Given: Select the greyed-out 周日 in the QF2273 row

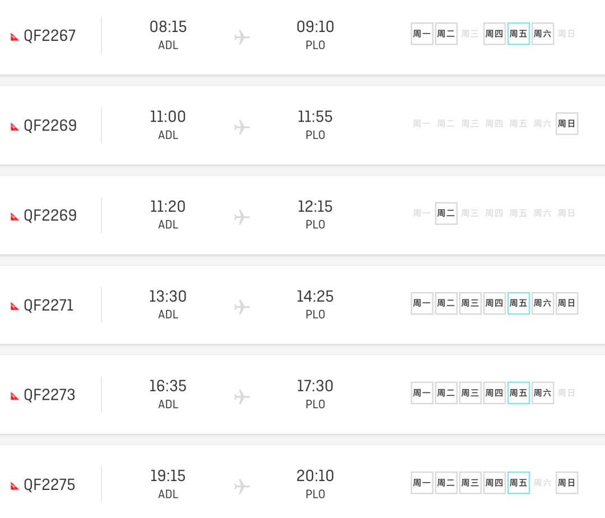Looking at the screenshot, I should pyautogui.click(x=566, y=393).
